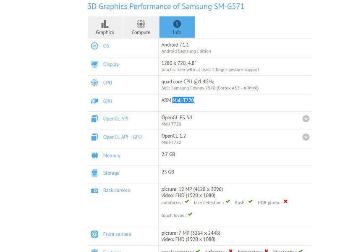361x252 pixels.
Task: Select the GPU icon
Action: tap(94, 101)
